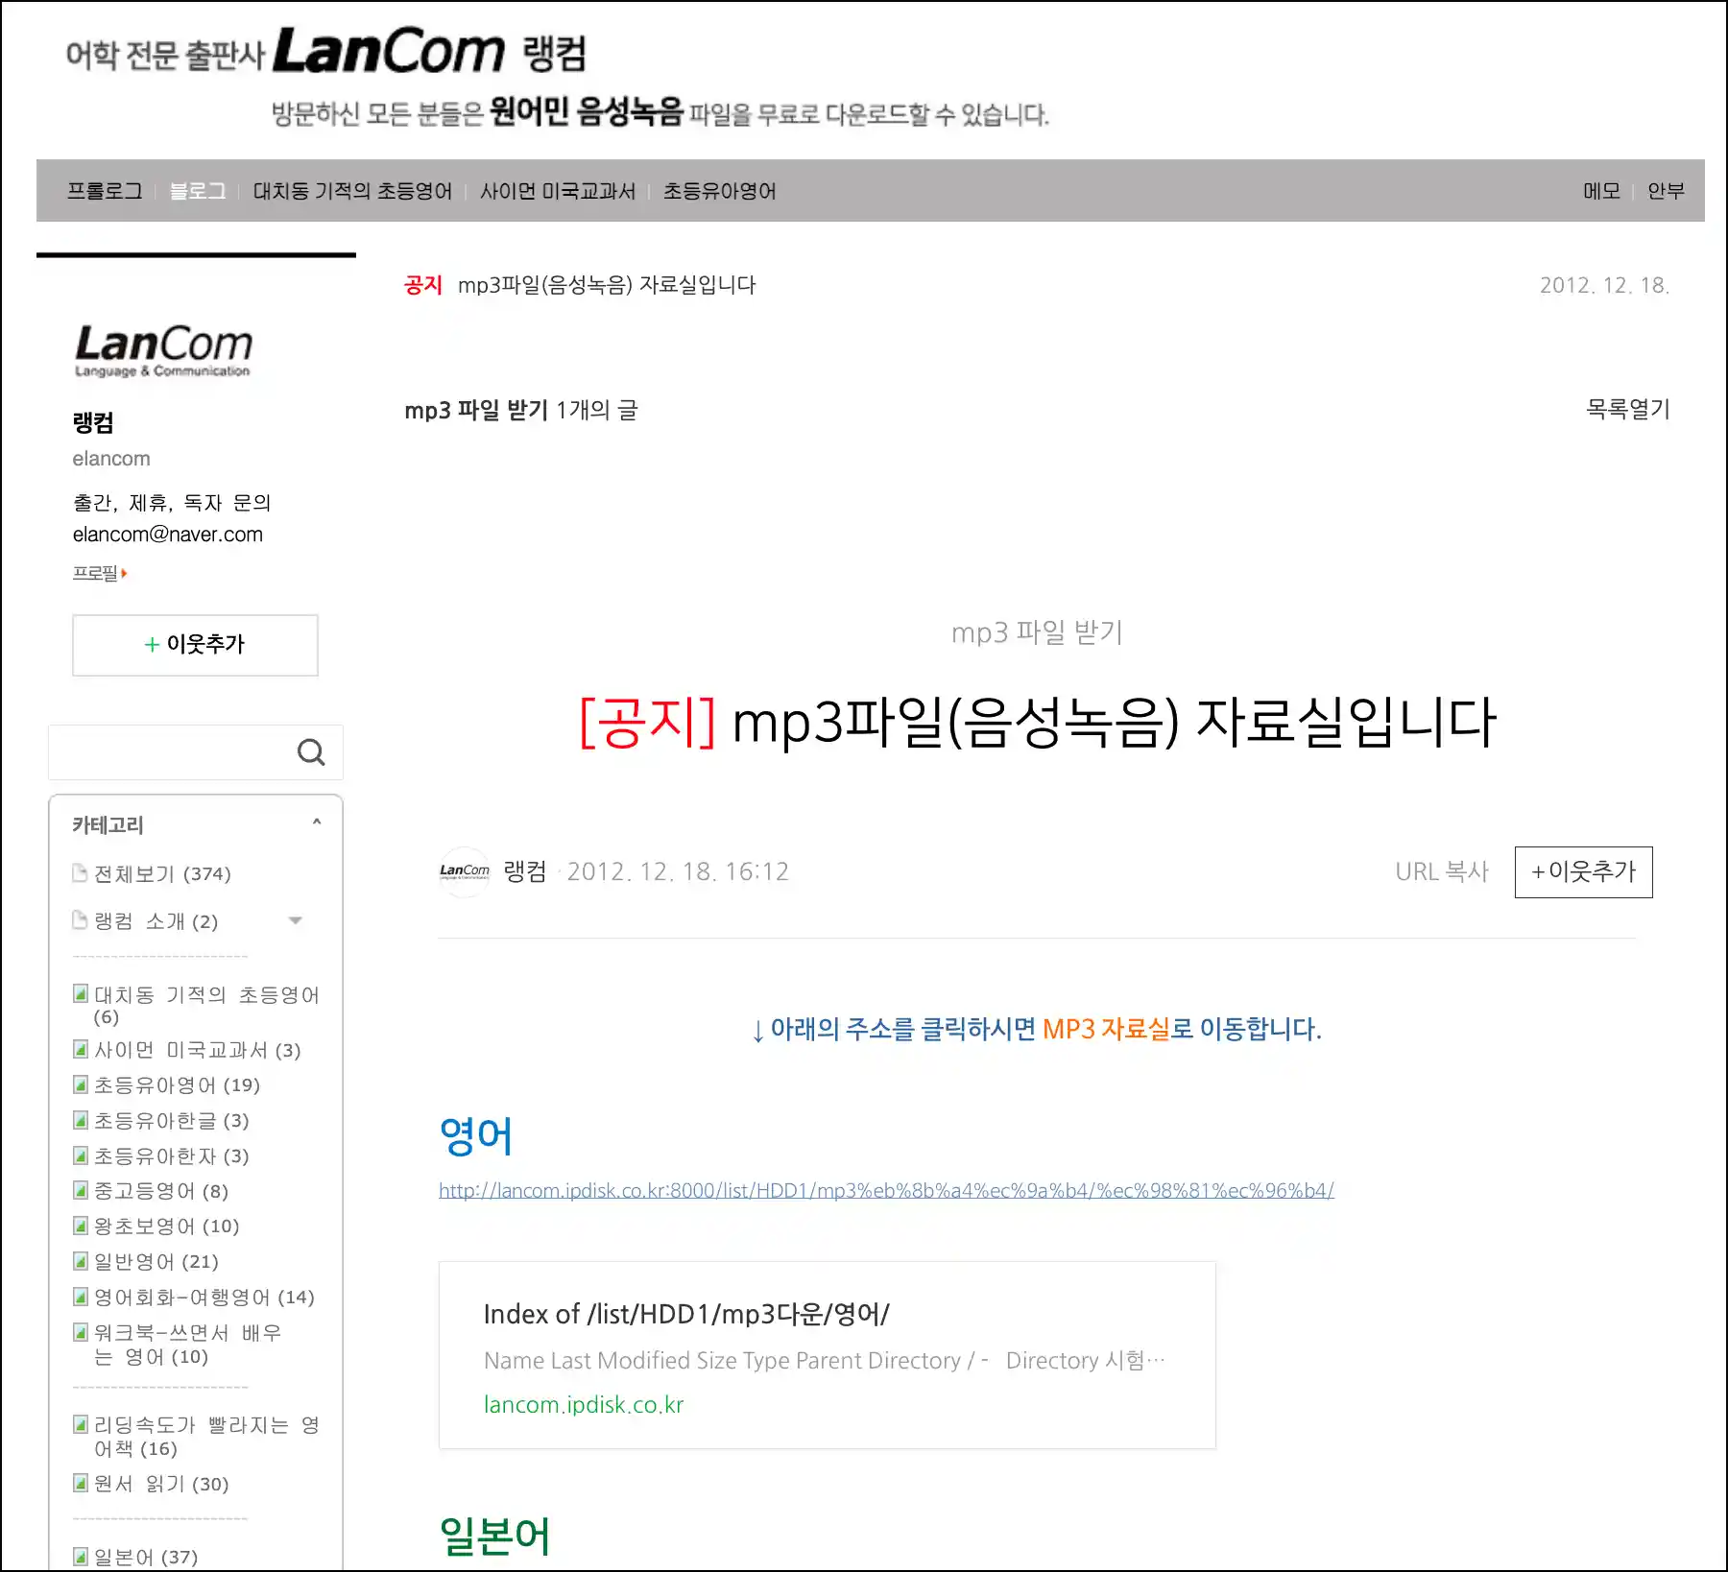
Task: Open 사이먼 미국교과서 (3) category
Action: click(198, 1050)
